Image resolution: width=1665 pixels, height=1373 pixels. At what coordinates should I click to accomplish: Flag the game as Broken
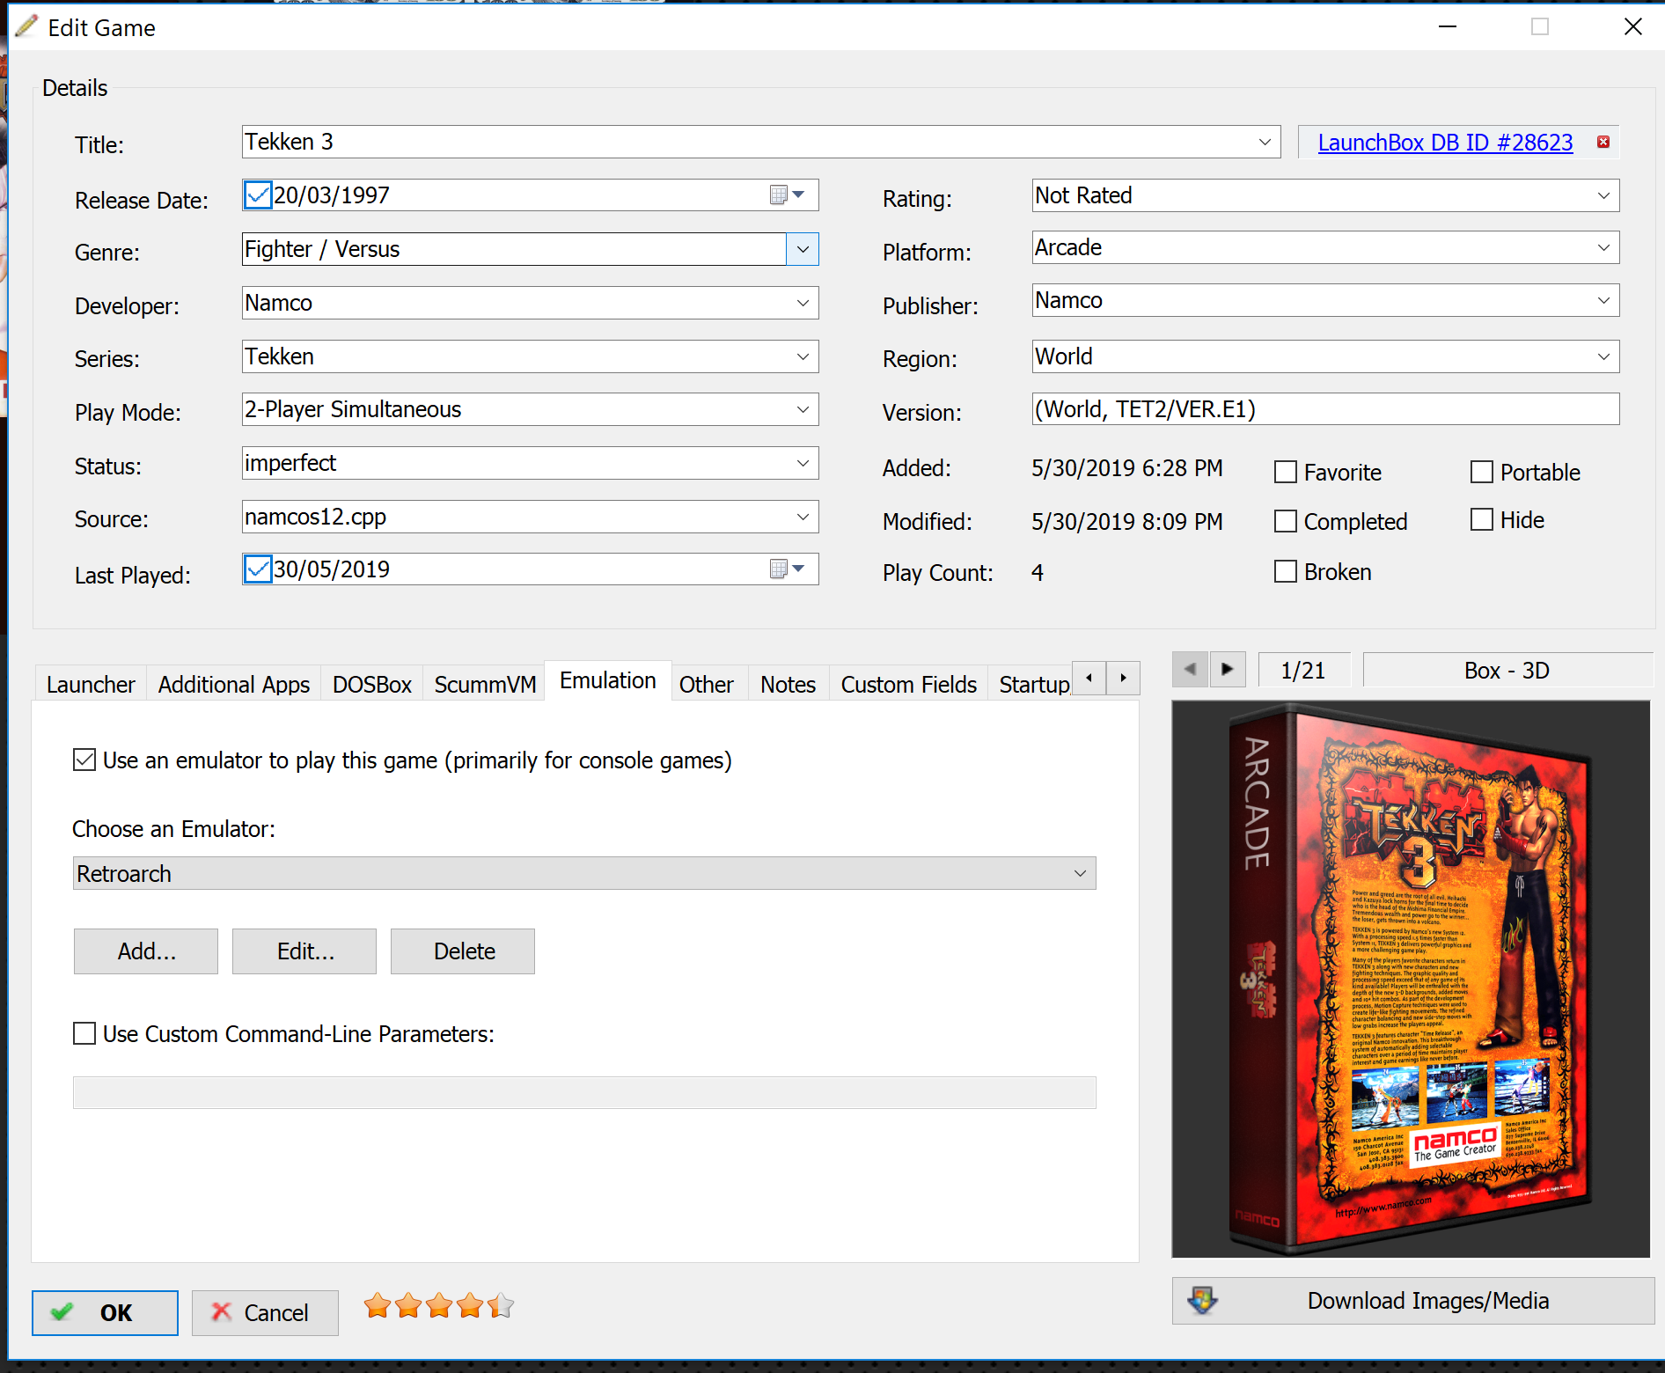pyautogui.click(x=1286, y=572)
